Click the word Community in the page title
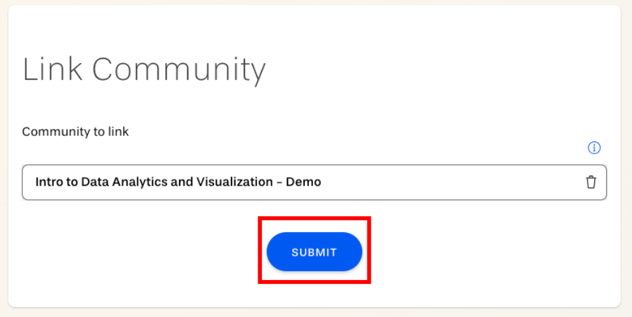Screen dimensions: 632x317 tap(179, 70)
